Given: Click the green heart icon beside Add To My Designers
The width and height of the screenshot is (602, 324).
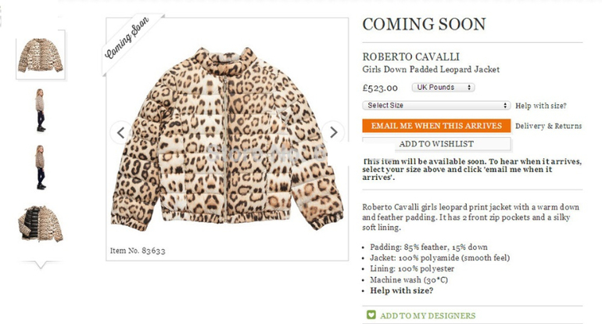Looking at the screenshot, I should point(371,315).
